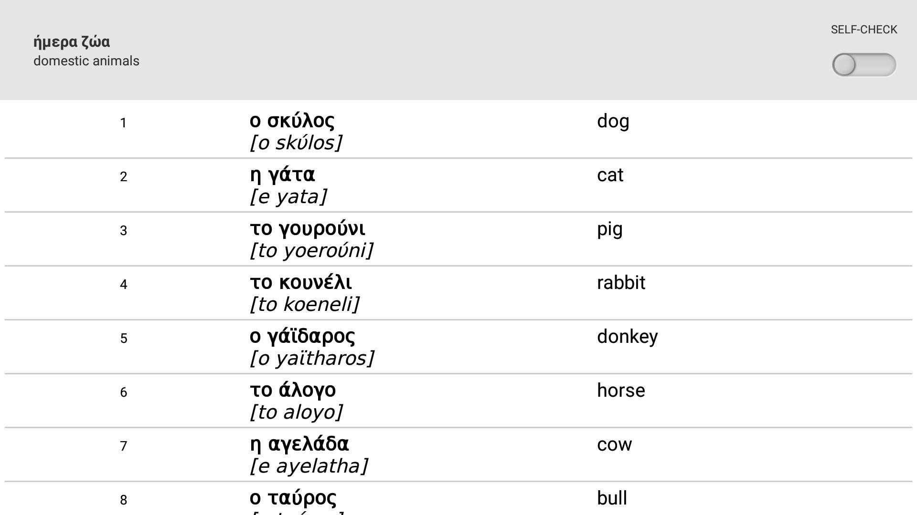
Task: Select the ο γάϊδαρος entry
Action: (302, 336)
